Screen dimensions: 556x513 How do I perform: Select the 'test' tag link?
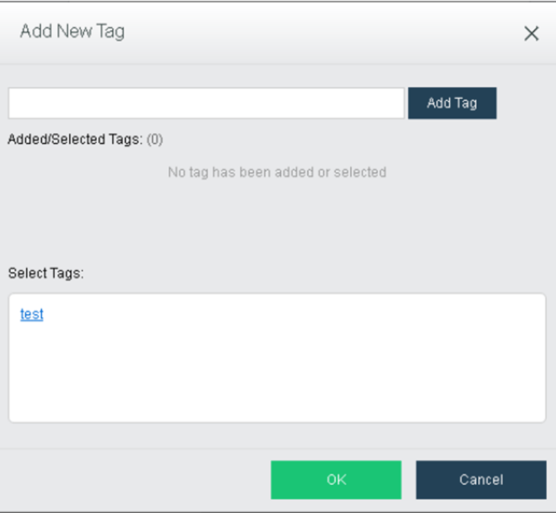tap(32, 314)
